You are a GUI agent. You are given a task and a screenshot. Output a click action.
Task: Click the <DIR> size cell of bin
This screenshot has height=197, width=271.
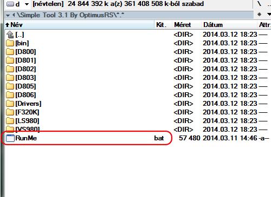(183, 43)
